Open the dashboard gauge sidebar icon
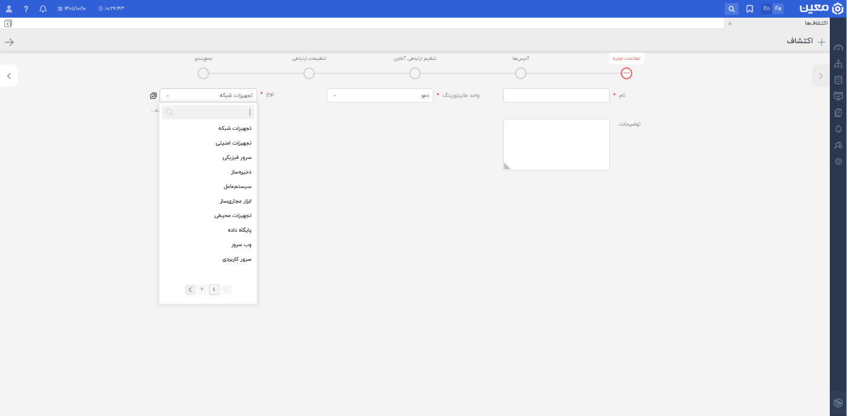 pos(838,48)
